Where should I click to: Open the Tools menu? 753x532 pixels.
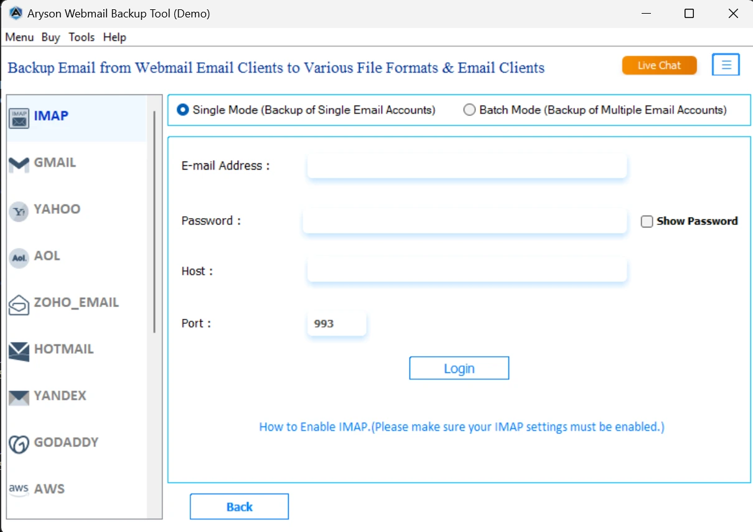[82, 37]
